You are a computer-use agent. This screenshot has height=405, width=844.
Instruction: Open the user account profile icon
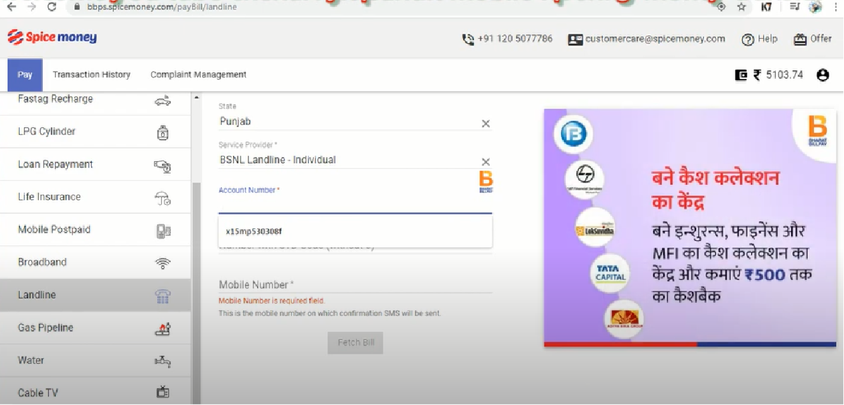point(823,75)
